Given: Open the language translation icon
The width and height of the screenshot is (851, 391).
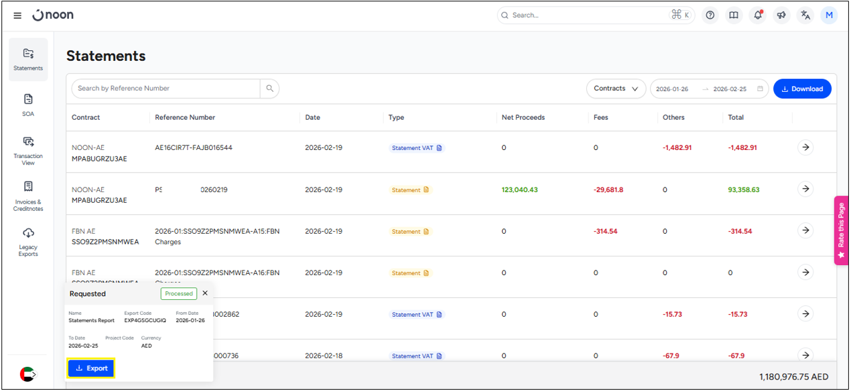Looking at the screenshot, I should 805,15.
